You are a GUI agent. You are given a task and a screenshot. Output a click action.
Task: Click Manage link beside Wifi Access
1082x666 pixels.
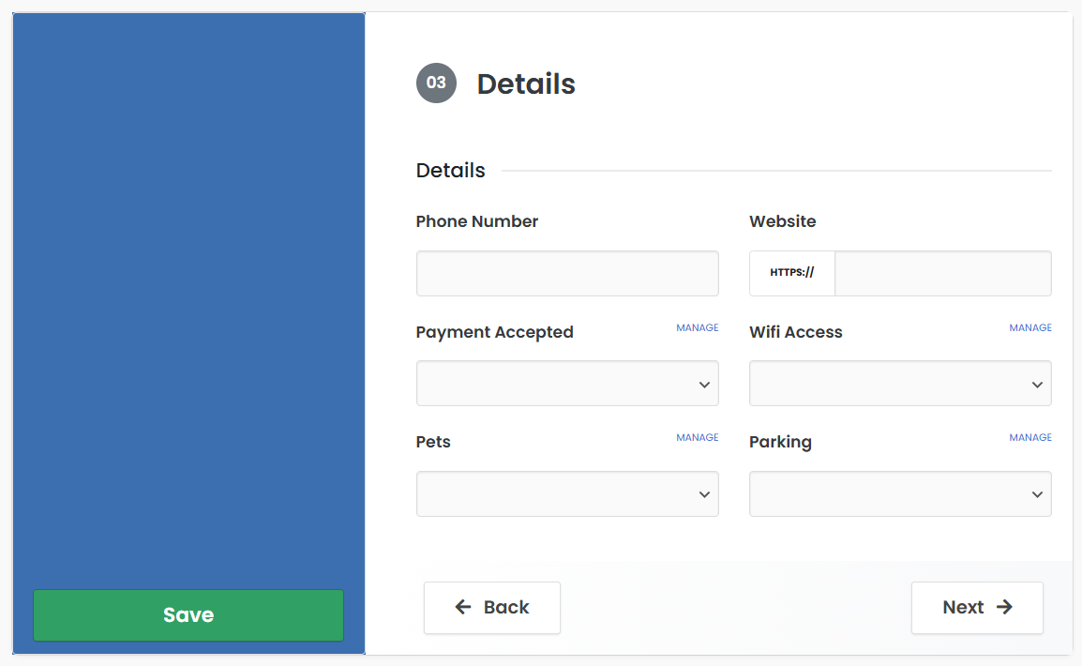[x=1030, y=328]
